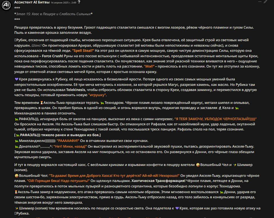The image size is (274, 218).
Task: Click the purple heart emoji before "Крее, которая"
Action: point(177,208)
